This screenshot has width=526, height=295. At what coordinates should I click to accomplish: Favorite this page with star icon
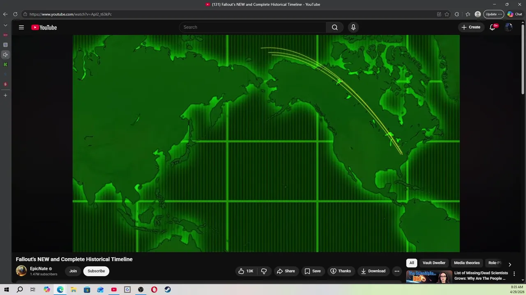[x=447, y=14]
